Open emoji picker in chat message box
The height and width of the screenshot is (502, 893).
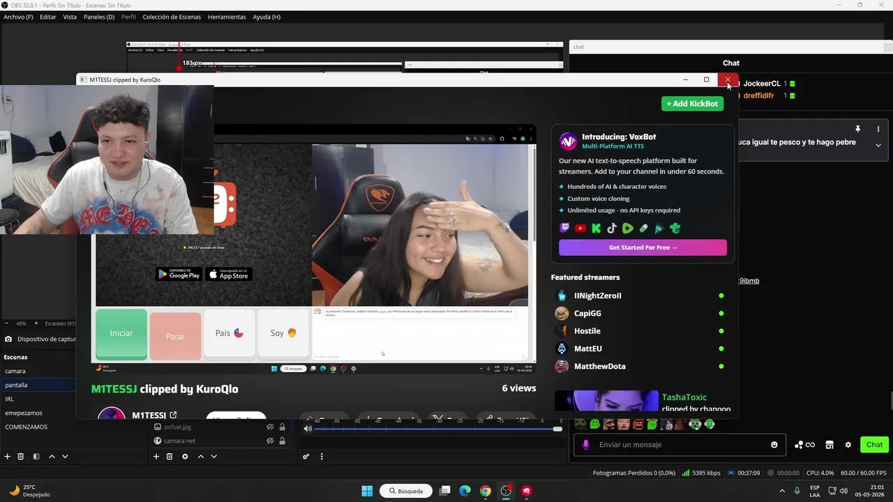774,445
